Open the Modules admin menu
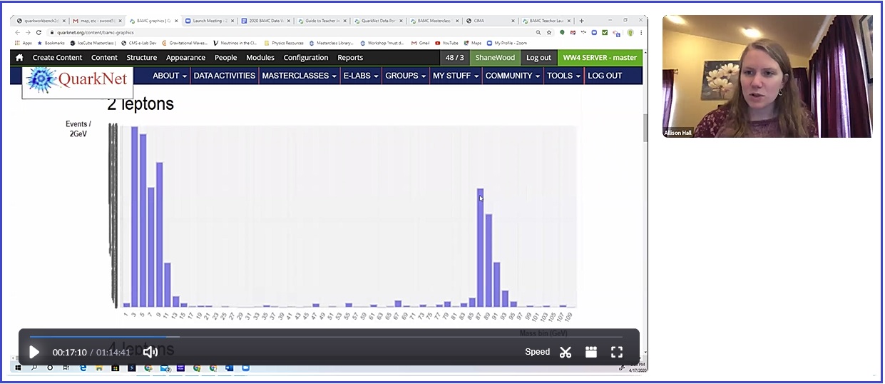Viewport: 885px width, 384px height. click(x=260, y=58)
